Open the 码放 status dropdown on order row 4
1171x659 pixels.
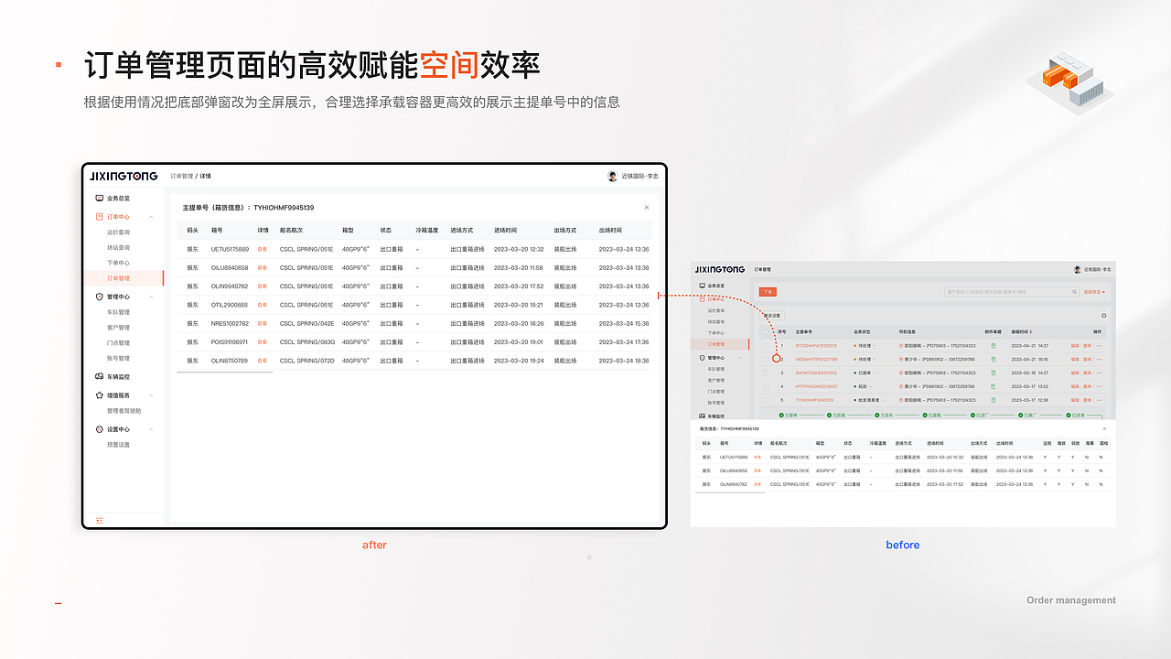point(862,386)
